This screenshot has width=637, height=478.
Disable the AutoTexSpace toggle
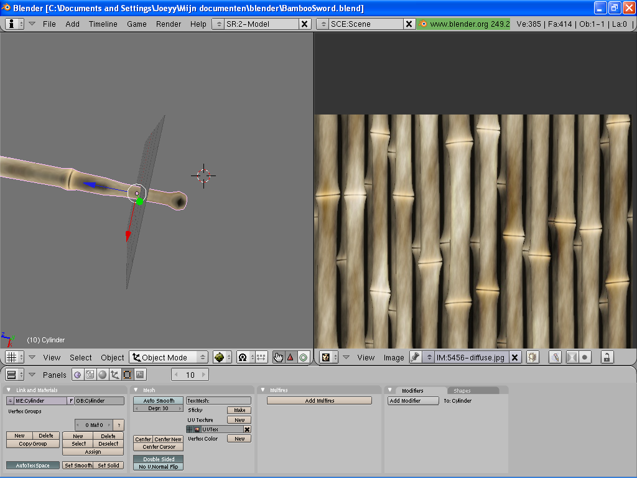tap(33, 466)
